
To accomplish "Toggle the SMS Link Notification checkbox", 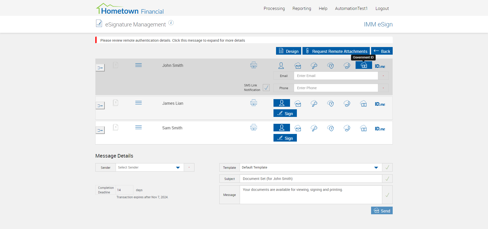I will [x=266, y=88].
